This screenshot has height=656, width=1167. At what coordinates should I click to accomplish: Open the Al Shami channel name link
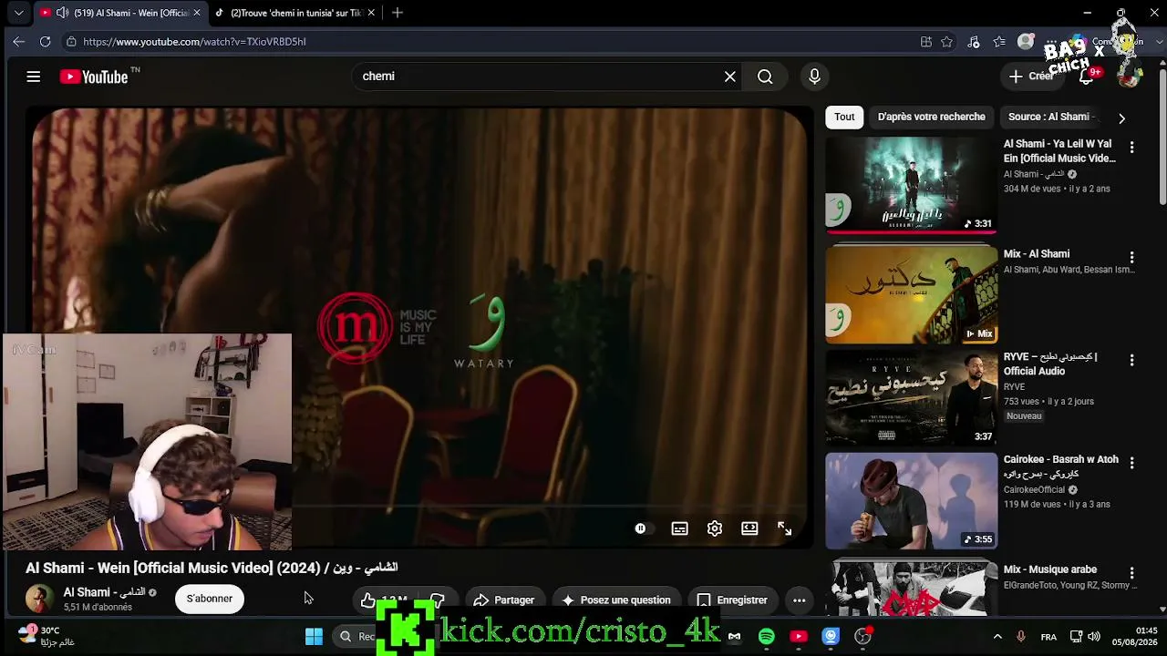point(104,592)
